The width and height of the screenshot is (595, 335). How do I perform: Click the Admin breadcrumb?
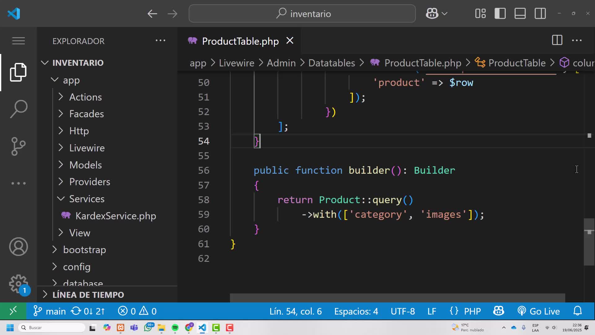coord(281,63)
